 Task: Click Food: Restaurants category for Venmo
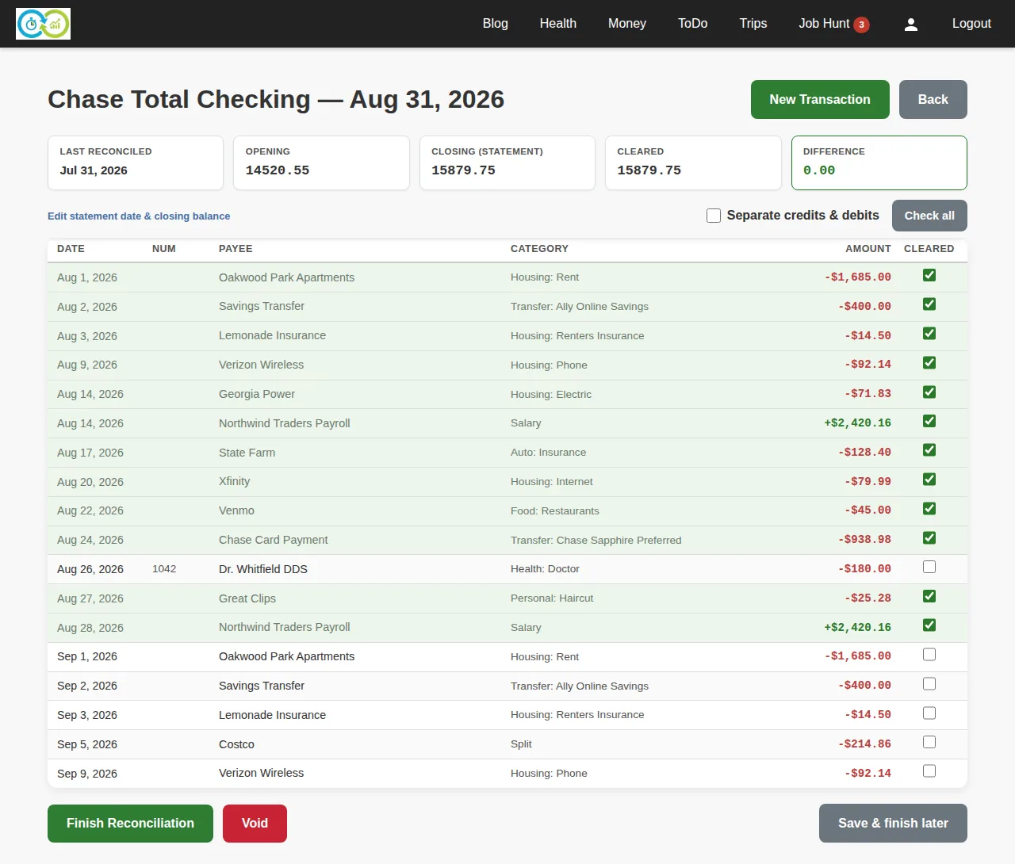(555, 511)
